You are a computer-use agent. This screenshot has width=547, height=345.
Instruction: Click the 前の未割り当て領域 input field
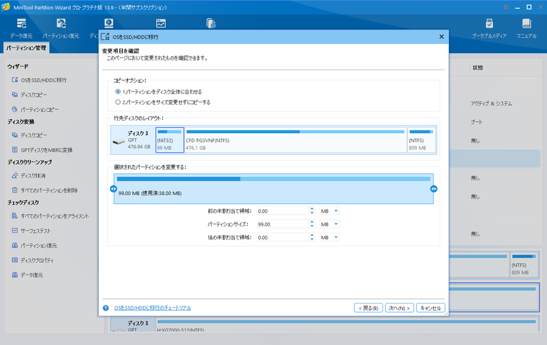pyautogui.click(x=283, y=211)
